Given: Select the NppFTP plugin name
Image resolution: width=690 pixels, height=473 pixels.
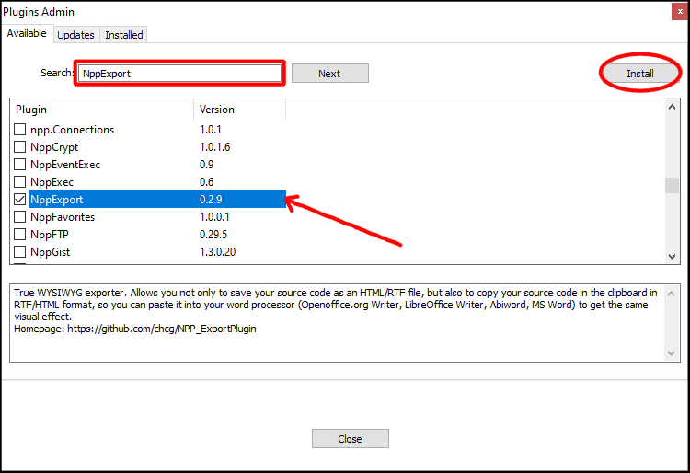Looking at the screenshot, I should pos(50,235).
